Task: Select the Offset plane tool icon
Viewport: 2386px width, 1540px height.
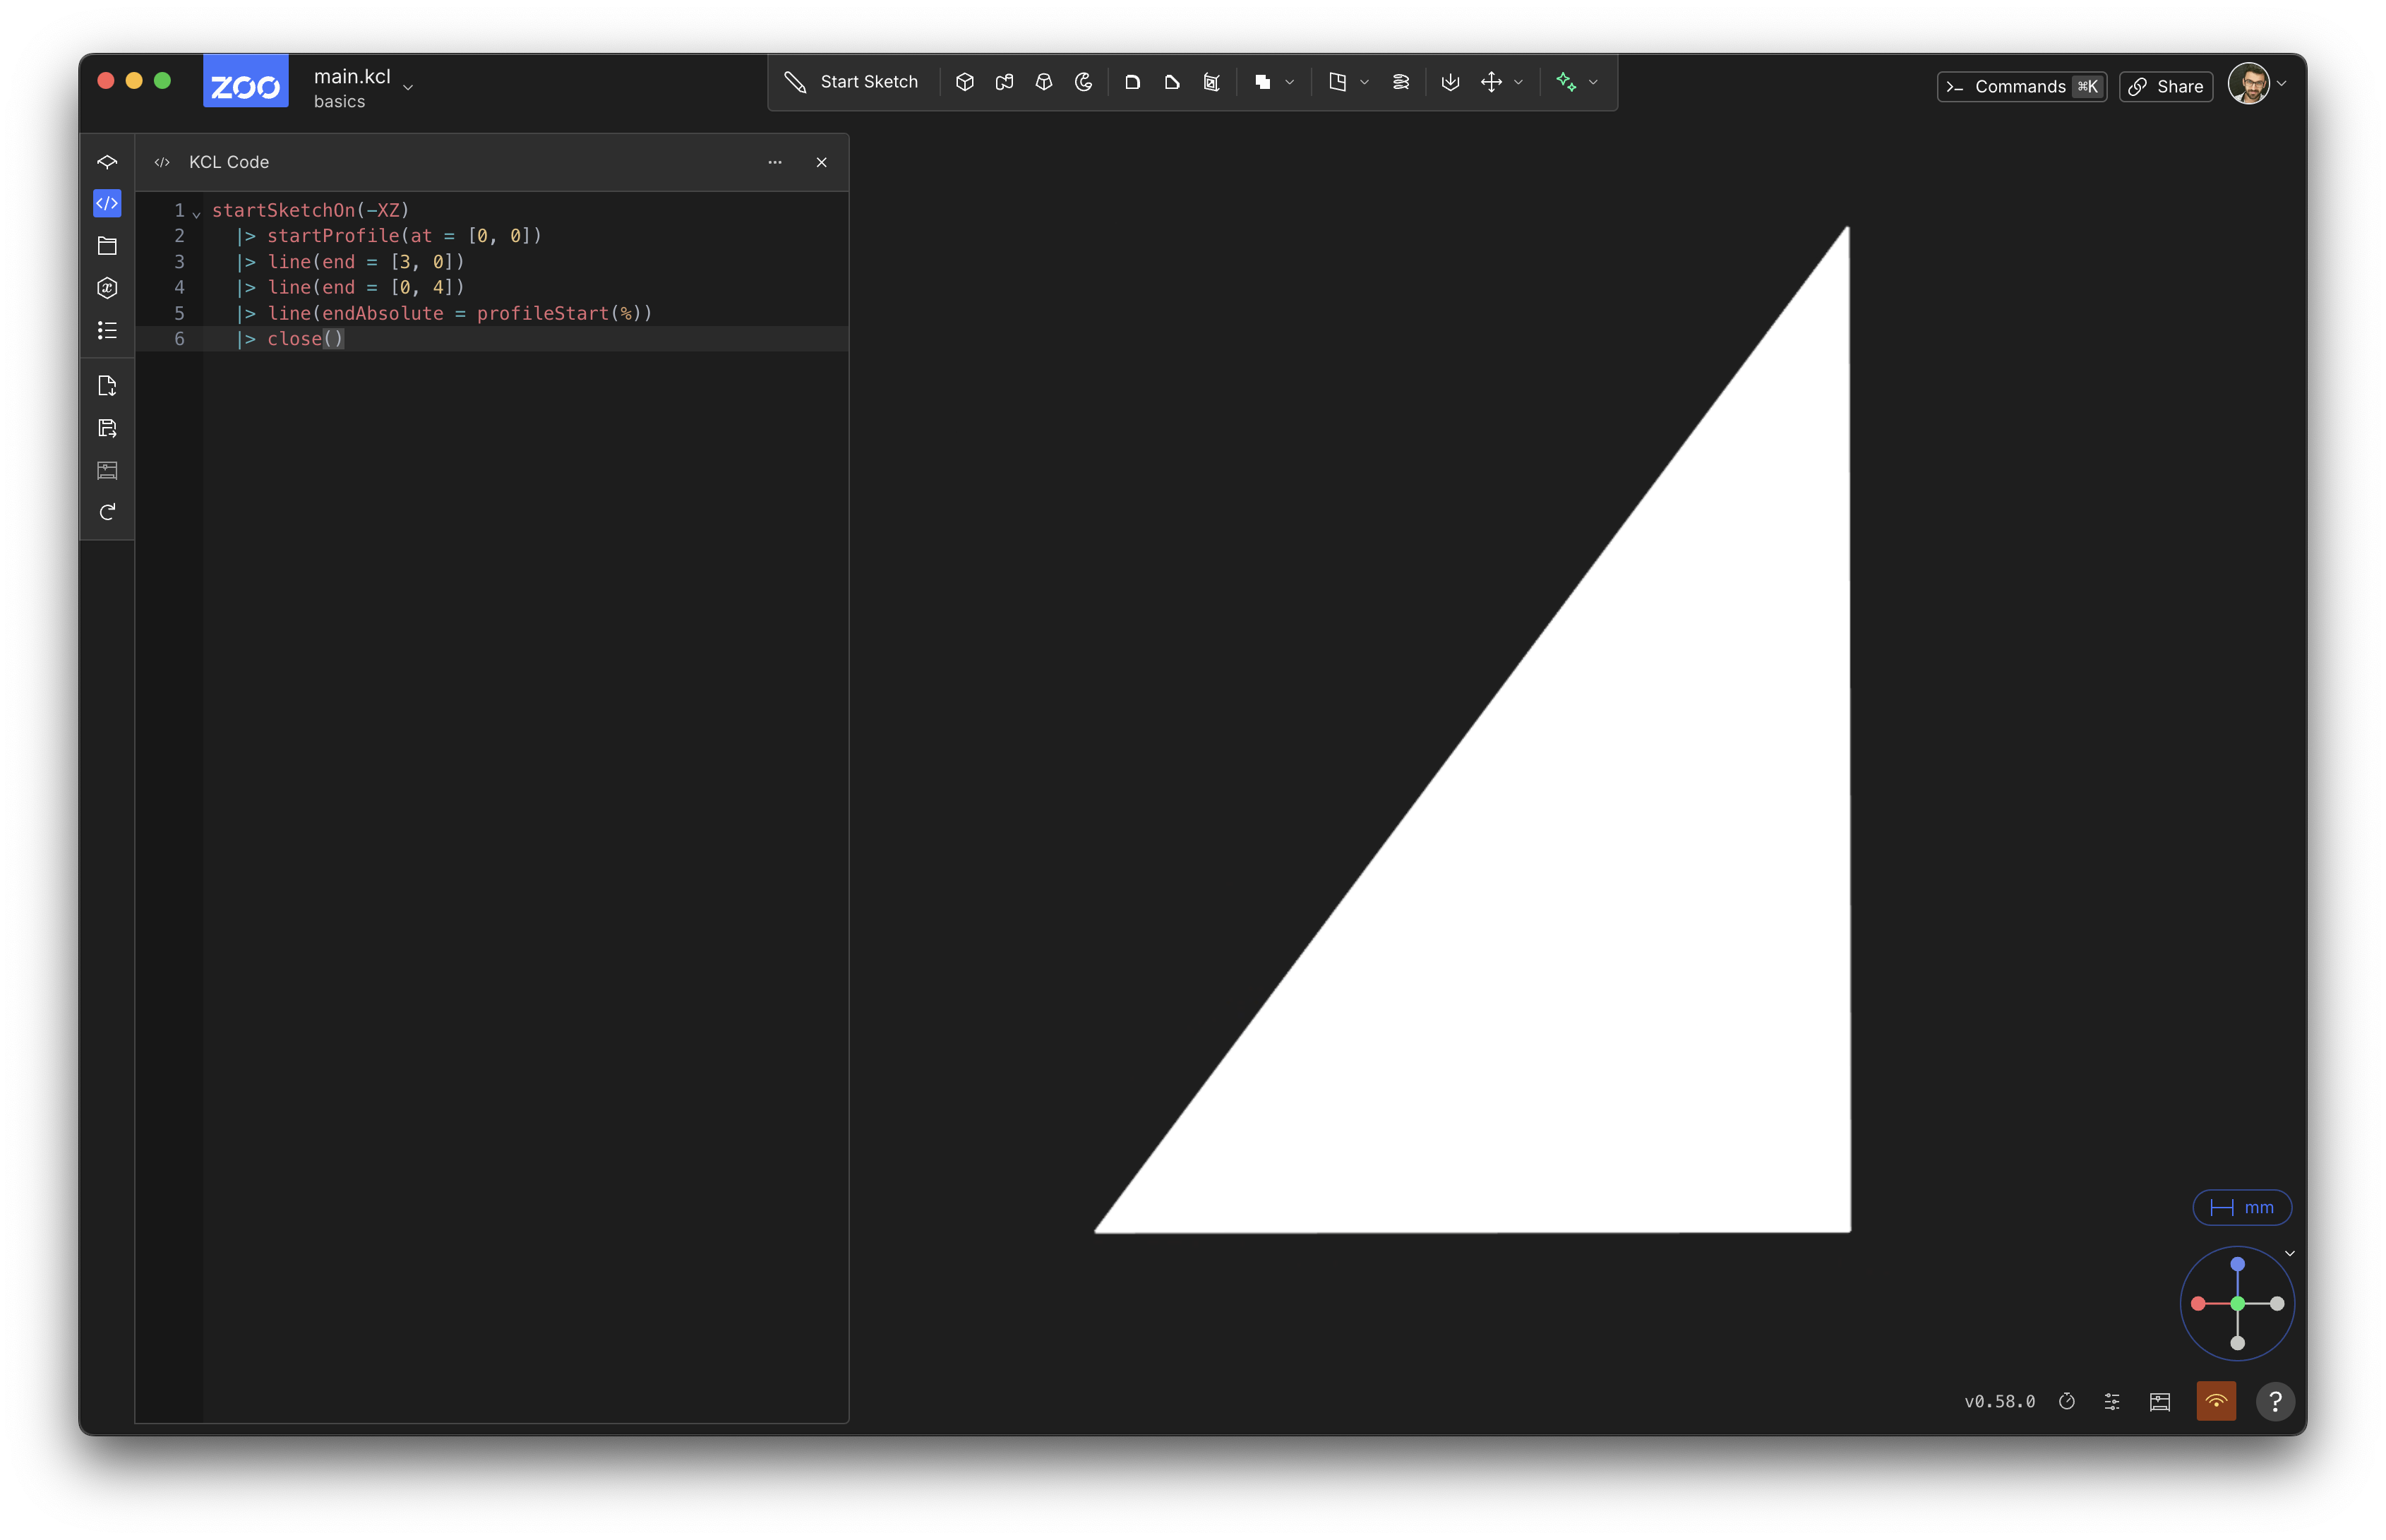Action: point(1338,82)
